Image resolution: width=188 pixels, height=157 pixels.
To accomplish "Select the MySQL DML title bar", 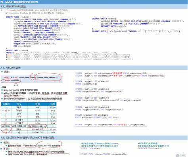I will click(94, 2).
